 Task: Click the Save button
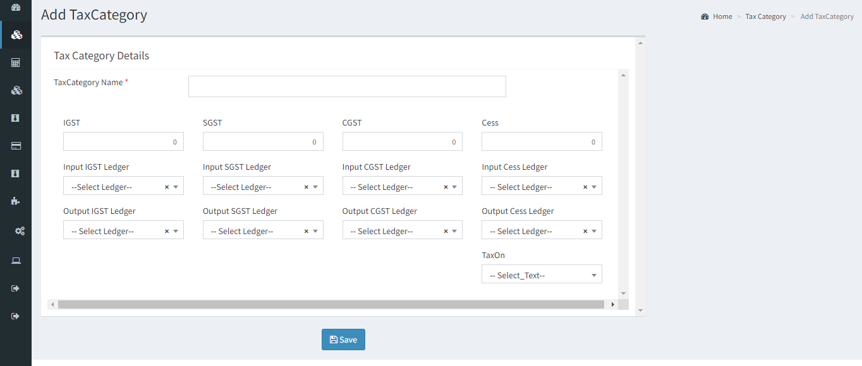(343, 339)
